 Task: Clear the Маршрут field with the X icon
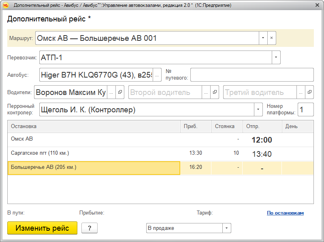(272, 38)
